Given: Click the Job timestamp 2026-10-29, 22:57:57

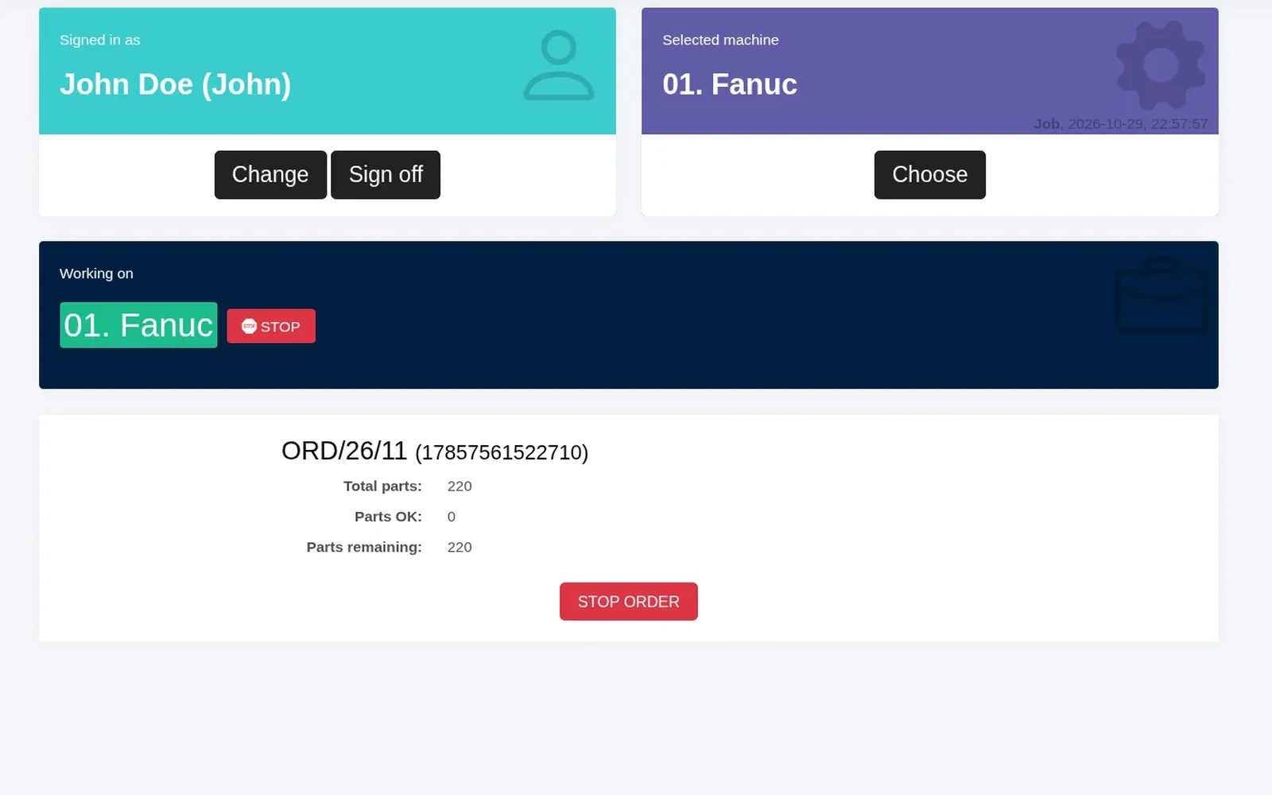Looking at the screenshot, I should [1120, 124].
